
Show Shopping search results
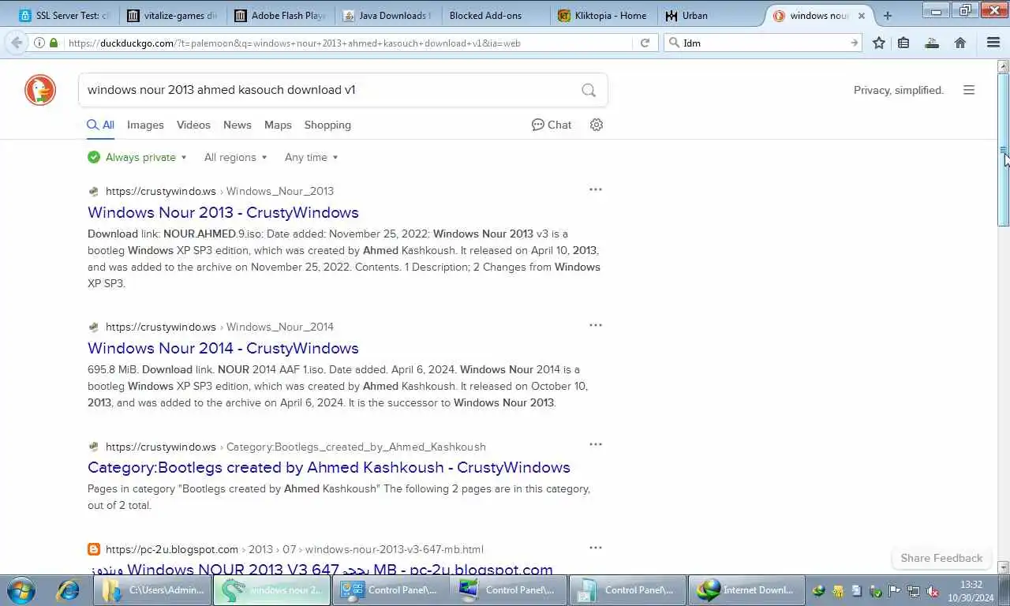327,125
